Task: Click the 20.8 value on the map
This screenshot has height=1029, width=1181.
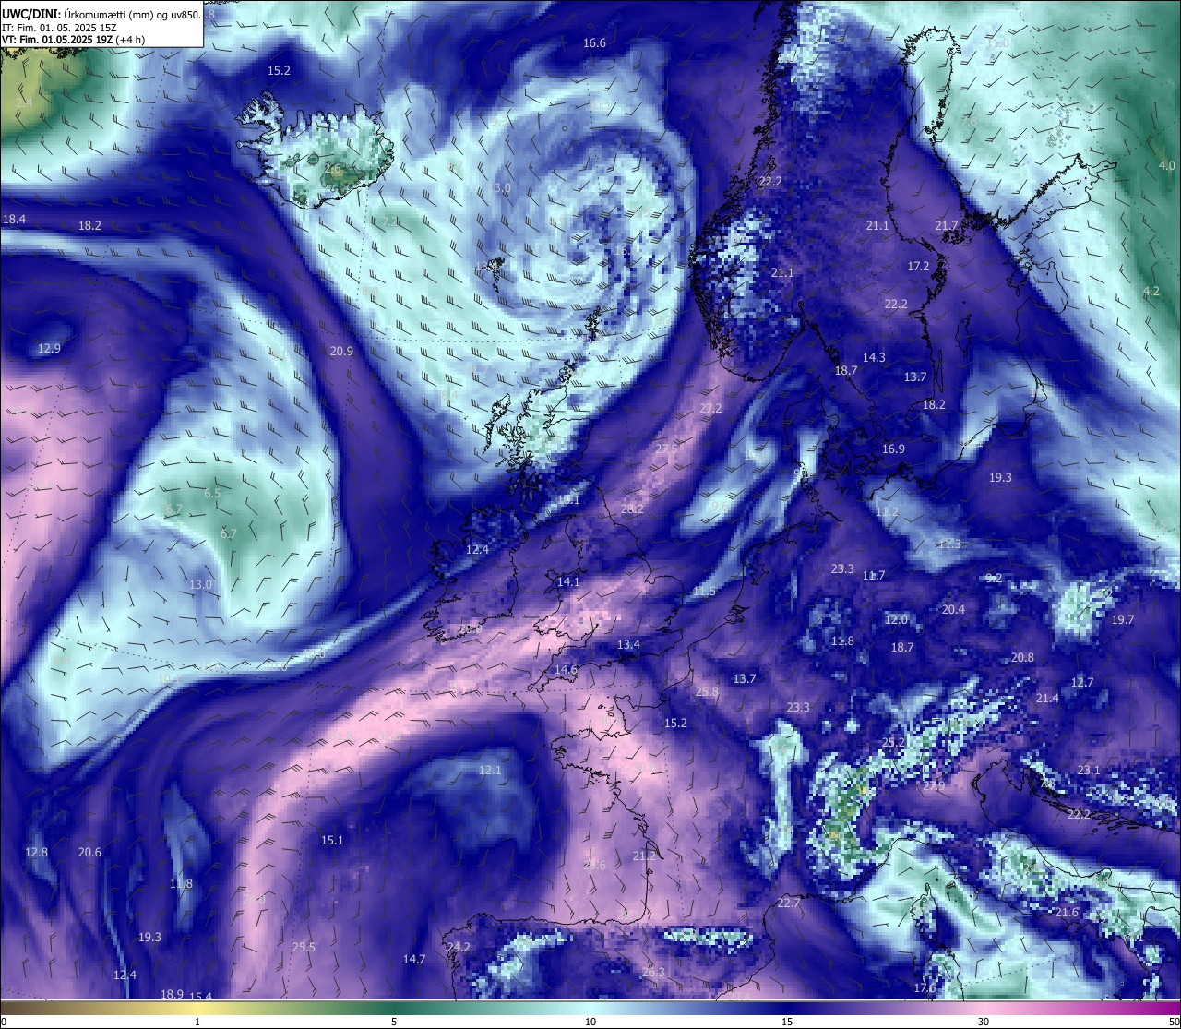Action: tap(1022, 658)
